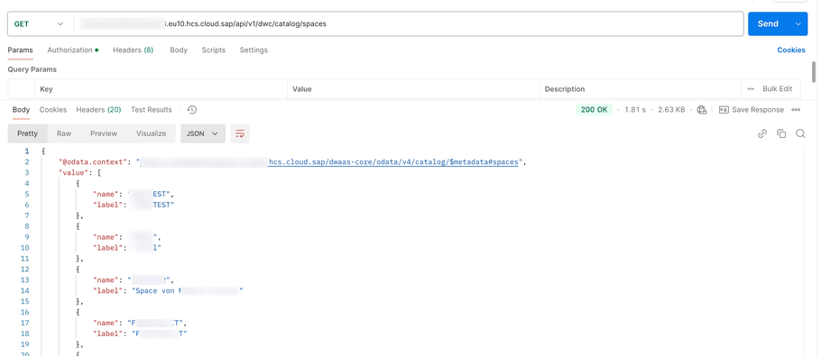Screen dimensions: 821x356
Task: Select the response Body tab
Action: click(21, 110)
